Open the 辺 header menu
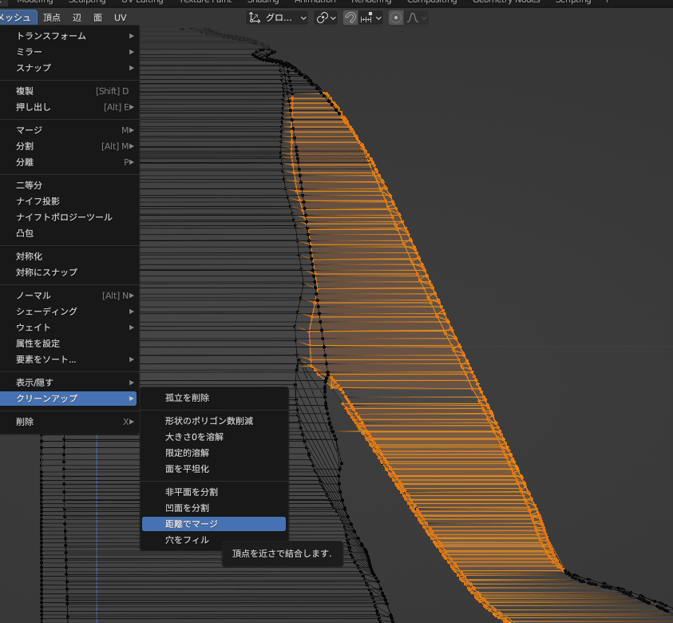 pos(77,18)
